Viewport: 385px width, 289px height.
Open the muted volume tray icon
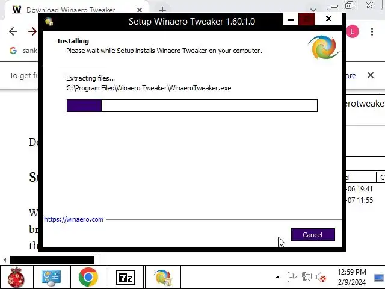tap(321, 277)
